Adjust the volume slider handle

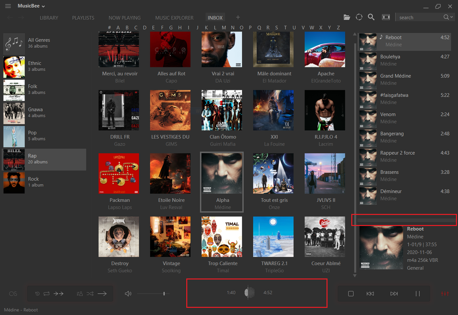click(164, 293)
